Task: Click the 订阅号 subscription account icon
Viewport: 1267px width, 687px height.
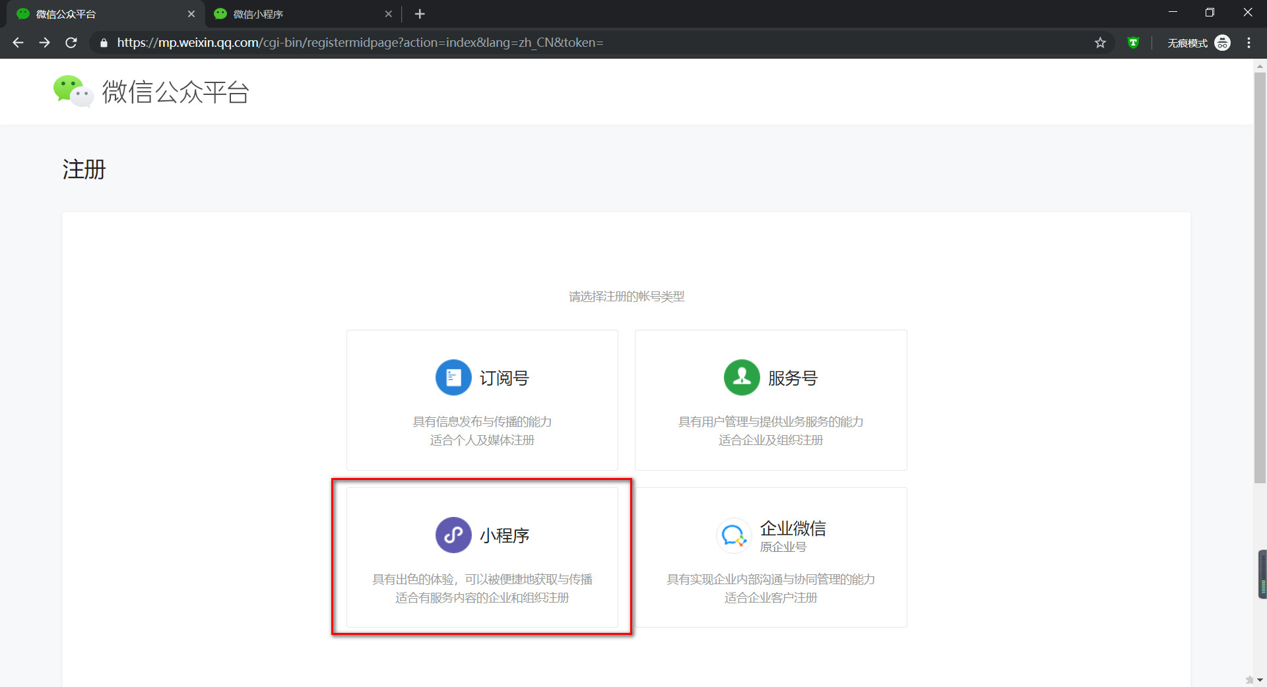Action: point(453,377)
